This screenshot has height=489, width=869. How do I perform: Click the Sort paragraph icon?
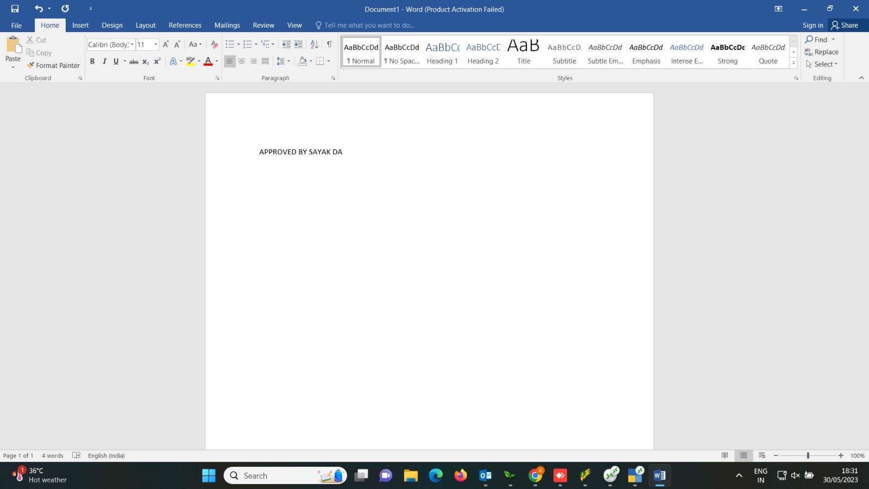pos(314,45)
